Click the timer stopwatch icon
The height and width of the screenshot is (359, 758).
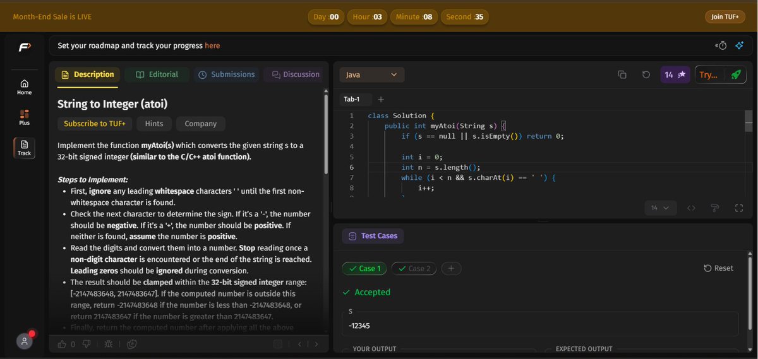pyautogui.click(x=721, y=45)
